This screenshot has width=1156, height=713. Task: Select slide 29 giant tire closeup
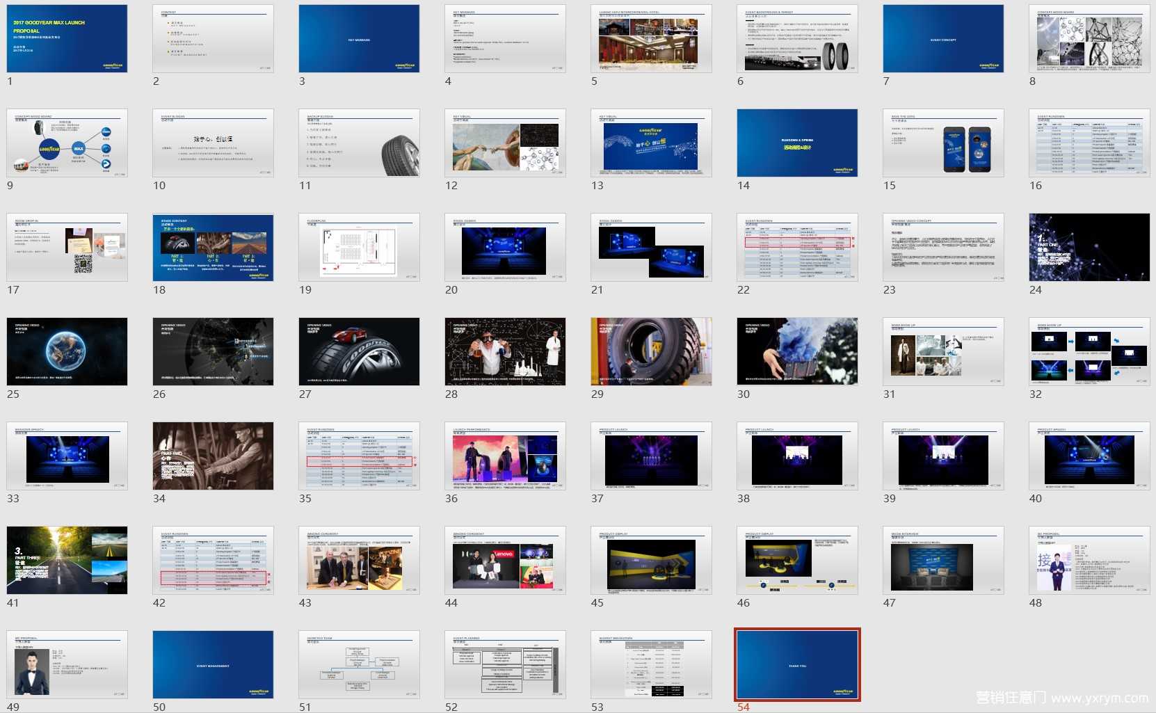pos(651,351)
